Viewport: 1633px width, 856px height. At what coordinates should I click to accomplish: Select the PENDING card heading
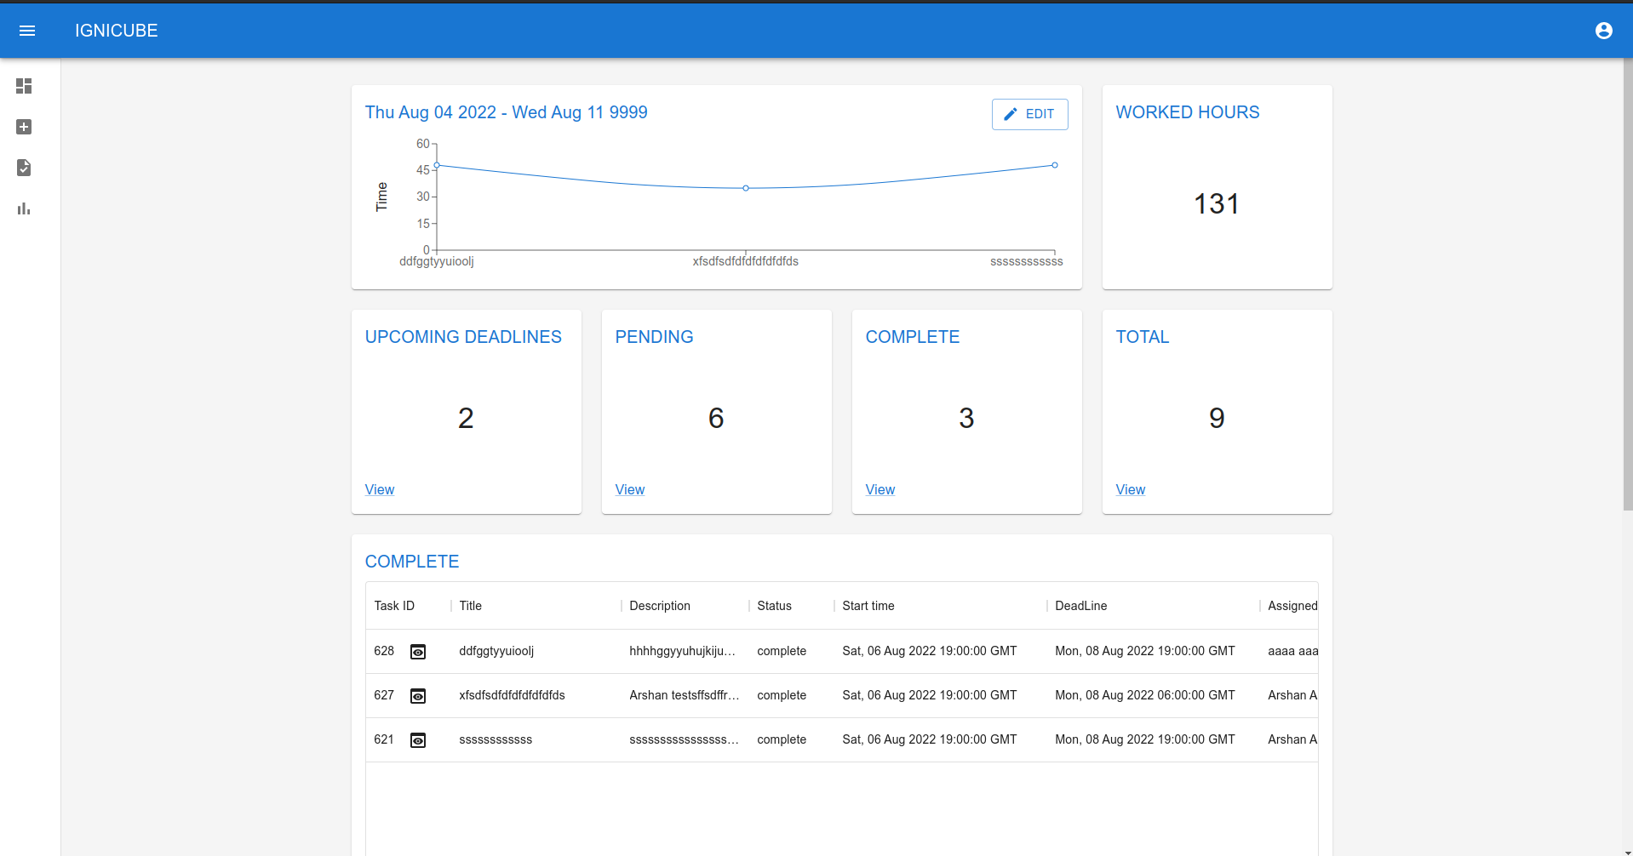(x=654, y=337)
